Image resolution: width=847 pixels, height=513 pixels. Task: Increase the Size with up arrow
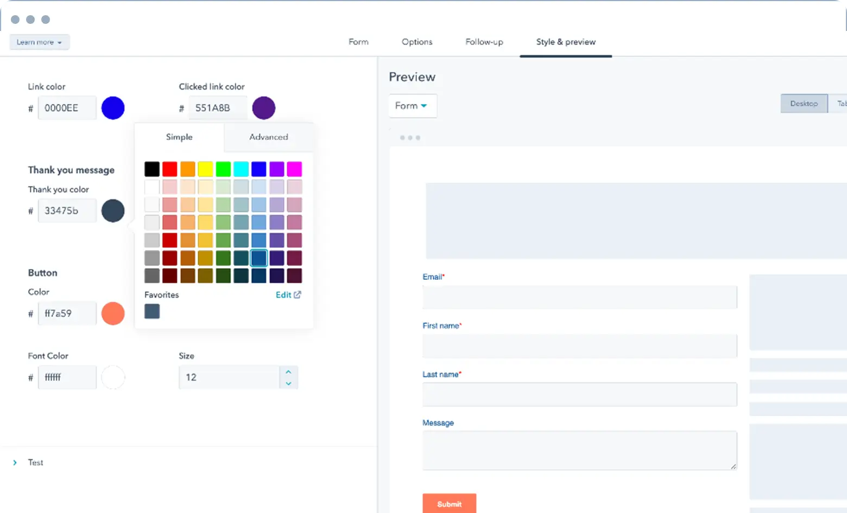pyautogui.click(x=288, y=372)
